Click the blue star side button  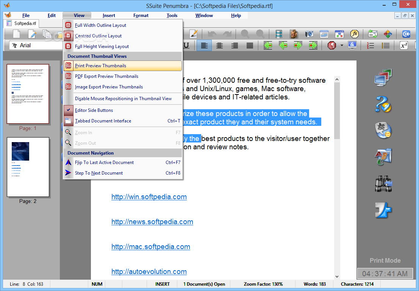(x=383, y=210)
